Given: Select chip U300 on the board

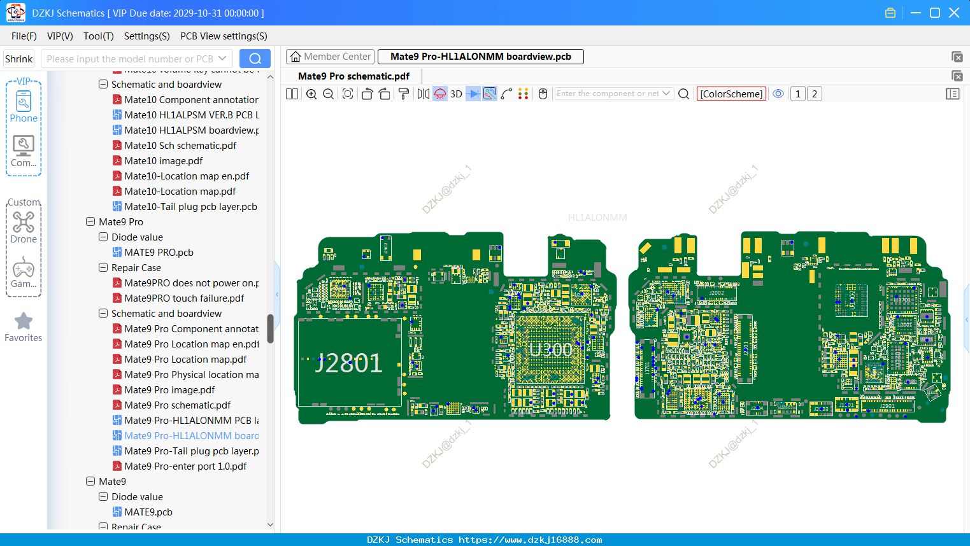Looking at the screenshot, I should coord(551,349).
